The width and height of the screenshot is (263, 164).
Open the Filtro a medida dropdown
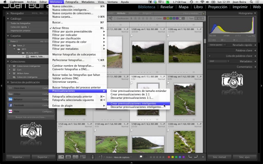192,13
